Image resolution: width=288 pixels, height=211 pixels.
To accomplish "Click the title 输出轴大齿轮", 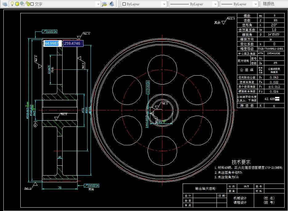I will coord(205,188).
